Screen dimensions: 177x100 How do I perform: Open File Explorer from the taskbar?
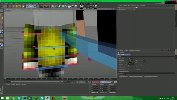tap(7, 98)
